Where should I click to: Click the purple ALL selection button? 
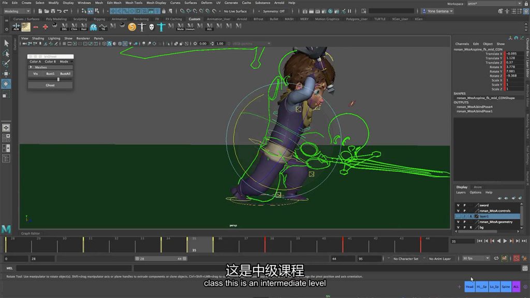point(516,287)
